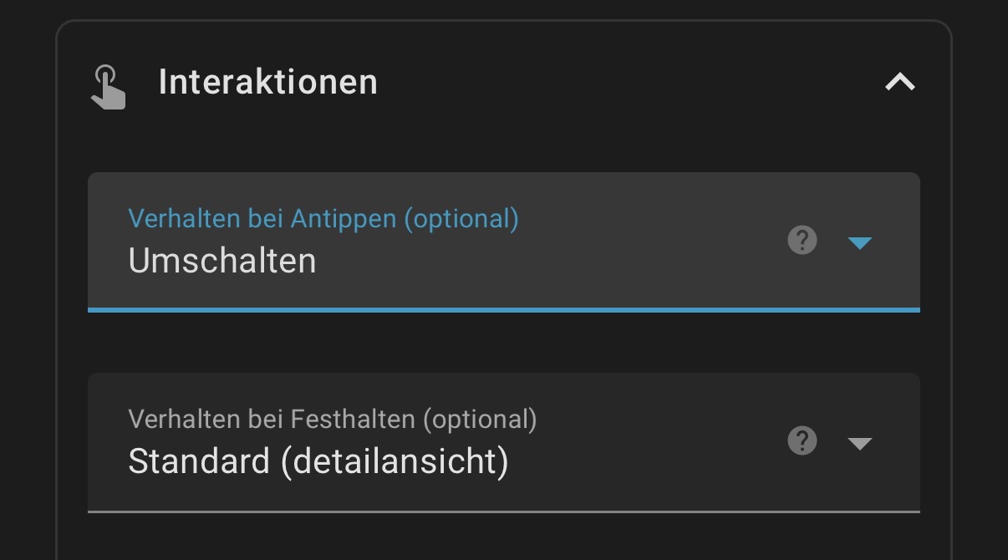Click the blue underline of Antippen field
The height and width of the screenshot is (560, 1008).
coord(503,310)
